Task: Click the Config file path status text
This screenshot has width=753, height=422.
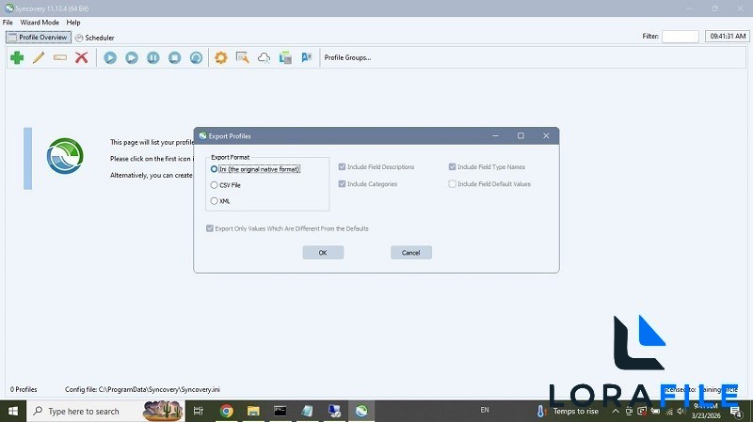Action: (142, 389)
